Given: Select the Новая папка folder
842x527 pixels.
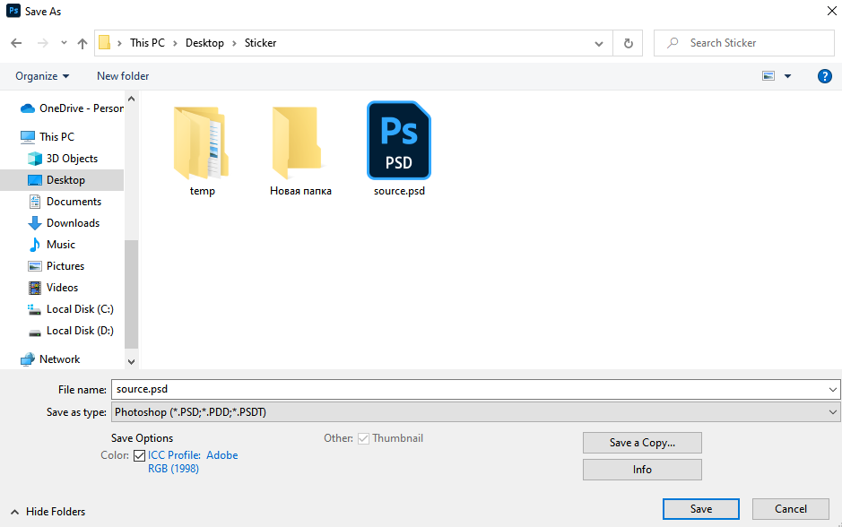Looking at the screenshot, I should click(x=300, y=150).
